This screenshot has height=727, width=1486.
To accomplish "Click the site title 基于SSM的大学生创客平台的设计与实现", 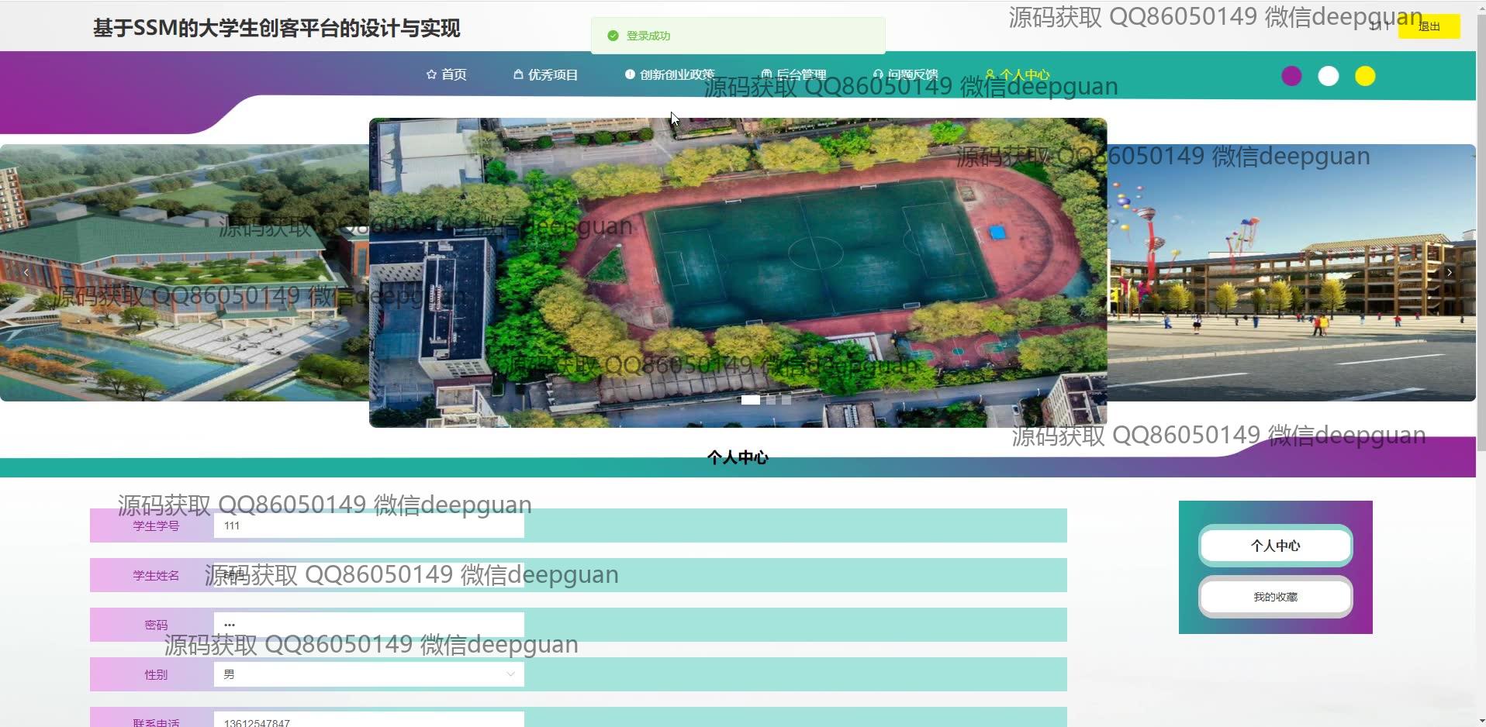I will pos(277,29).
